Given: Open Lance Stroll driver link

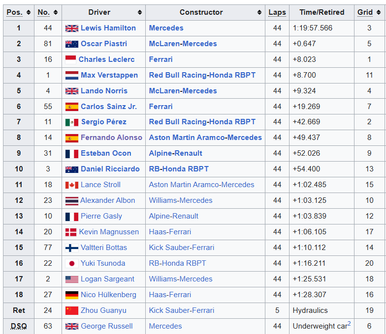Looking at the screenshot, I should (x=100, y=185).
